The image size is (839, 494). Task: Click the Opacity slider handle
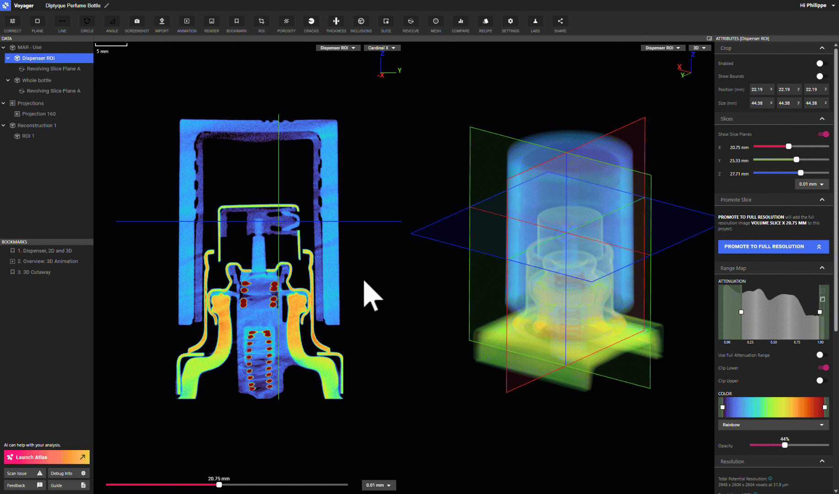(785, 445)
